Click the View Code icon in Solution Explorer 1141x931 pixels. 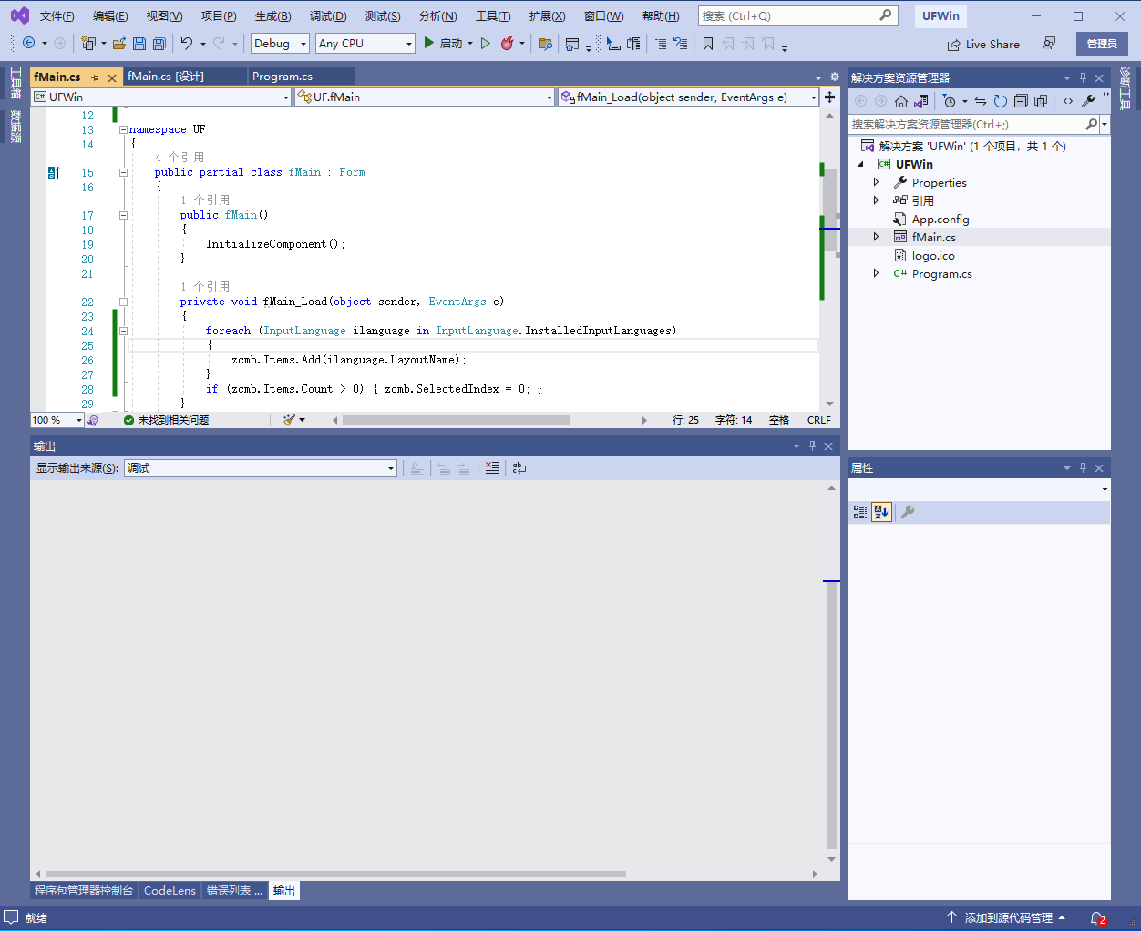1068,101
